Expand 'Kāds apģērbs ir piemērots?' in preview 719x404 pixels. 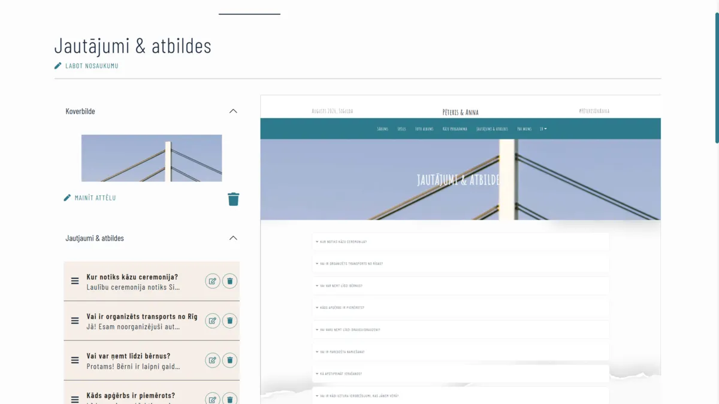pyautogui.click(x=461, y=308)
